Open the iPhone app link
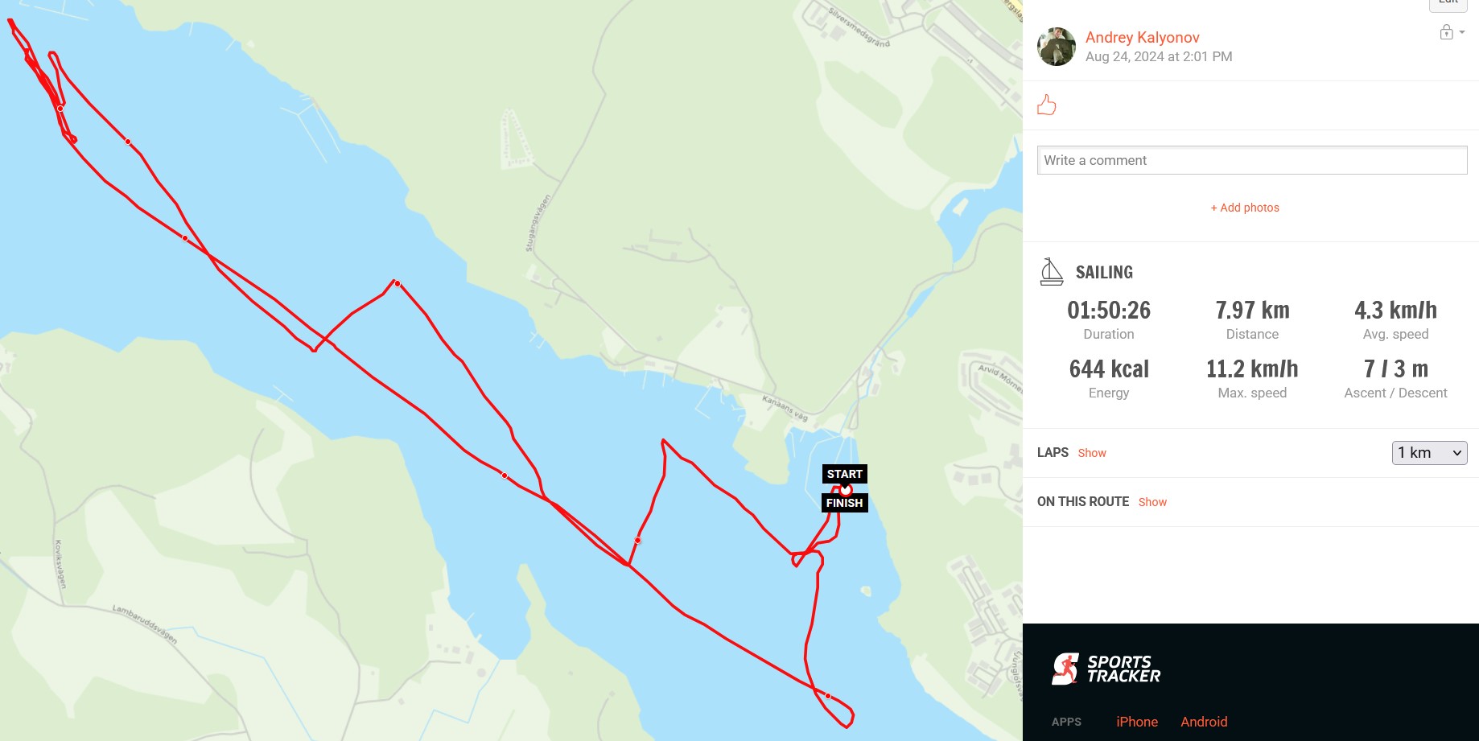The image size is (1479, 741). tap(1137, 722)
